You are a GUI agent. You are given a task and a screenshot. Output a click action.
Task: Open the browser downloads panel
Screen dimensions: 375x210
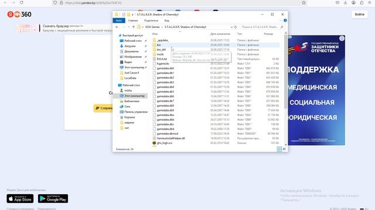(345, 2)
